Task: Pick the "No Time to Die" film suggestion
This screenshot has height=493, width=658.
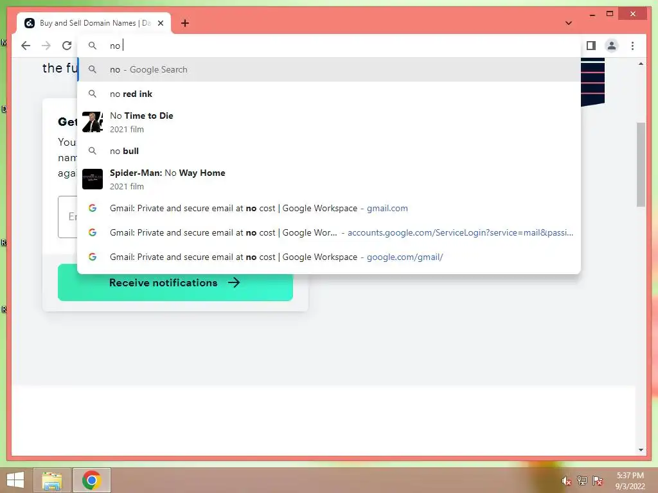Action: (330, 123)
